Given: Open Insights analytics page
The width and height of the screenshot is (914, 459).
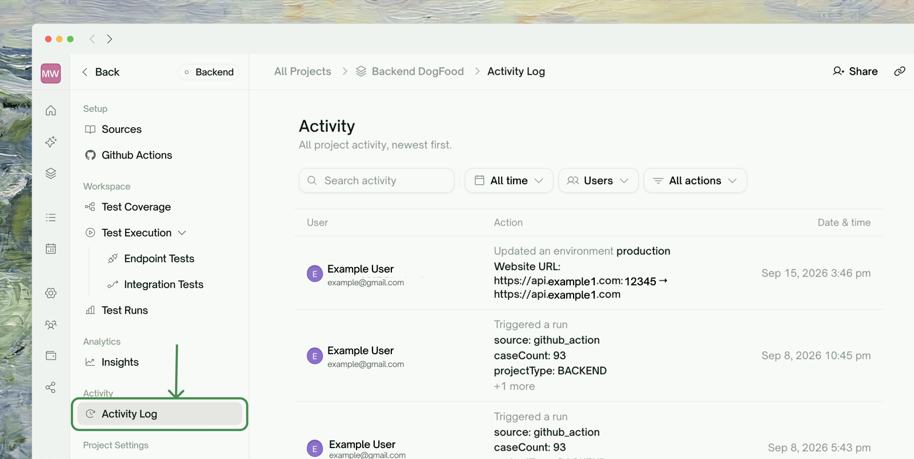Looking at the screenshot, I should click(112, 362).
